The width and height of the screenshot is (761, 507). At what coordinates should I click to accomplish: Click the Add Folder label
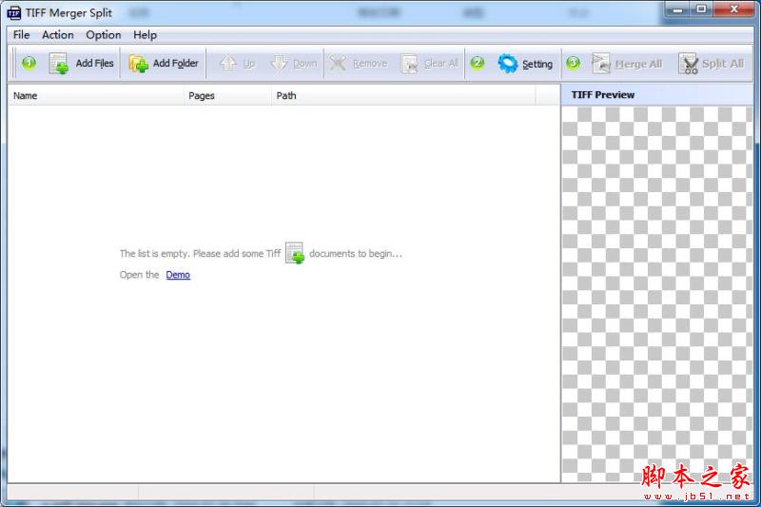click(176, 63)
